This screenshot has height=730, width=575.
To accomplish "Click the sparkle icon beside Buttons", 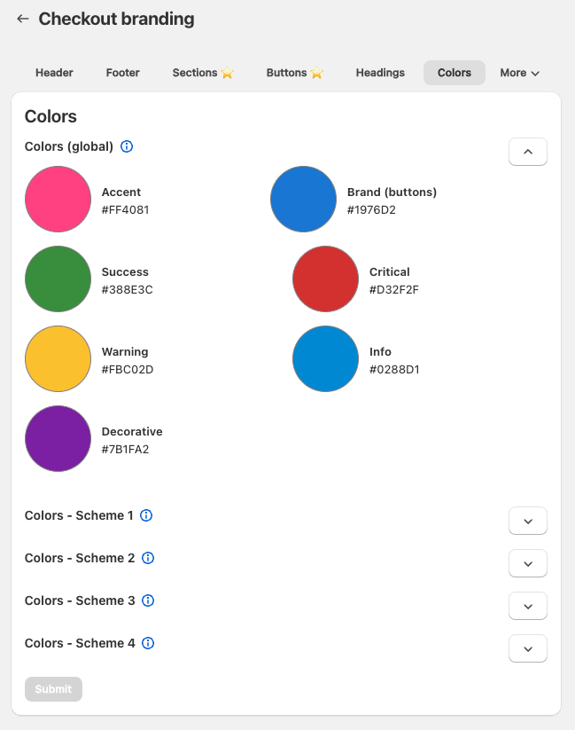I will 315,73.
